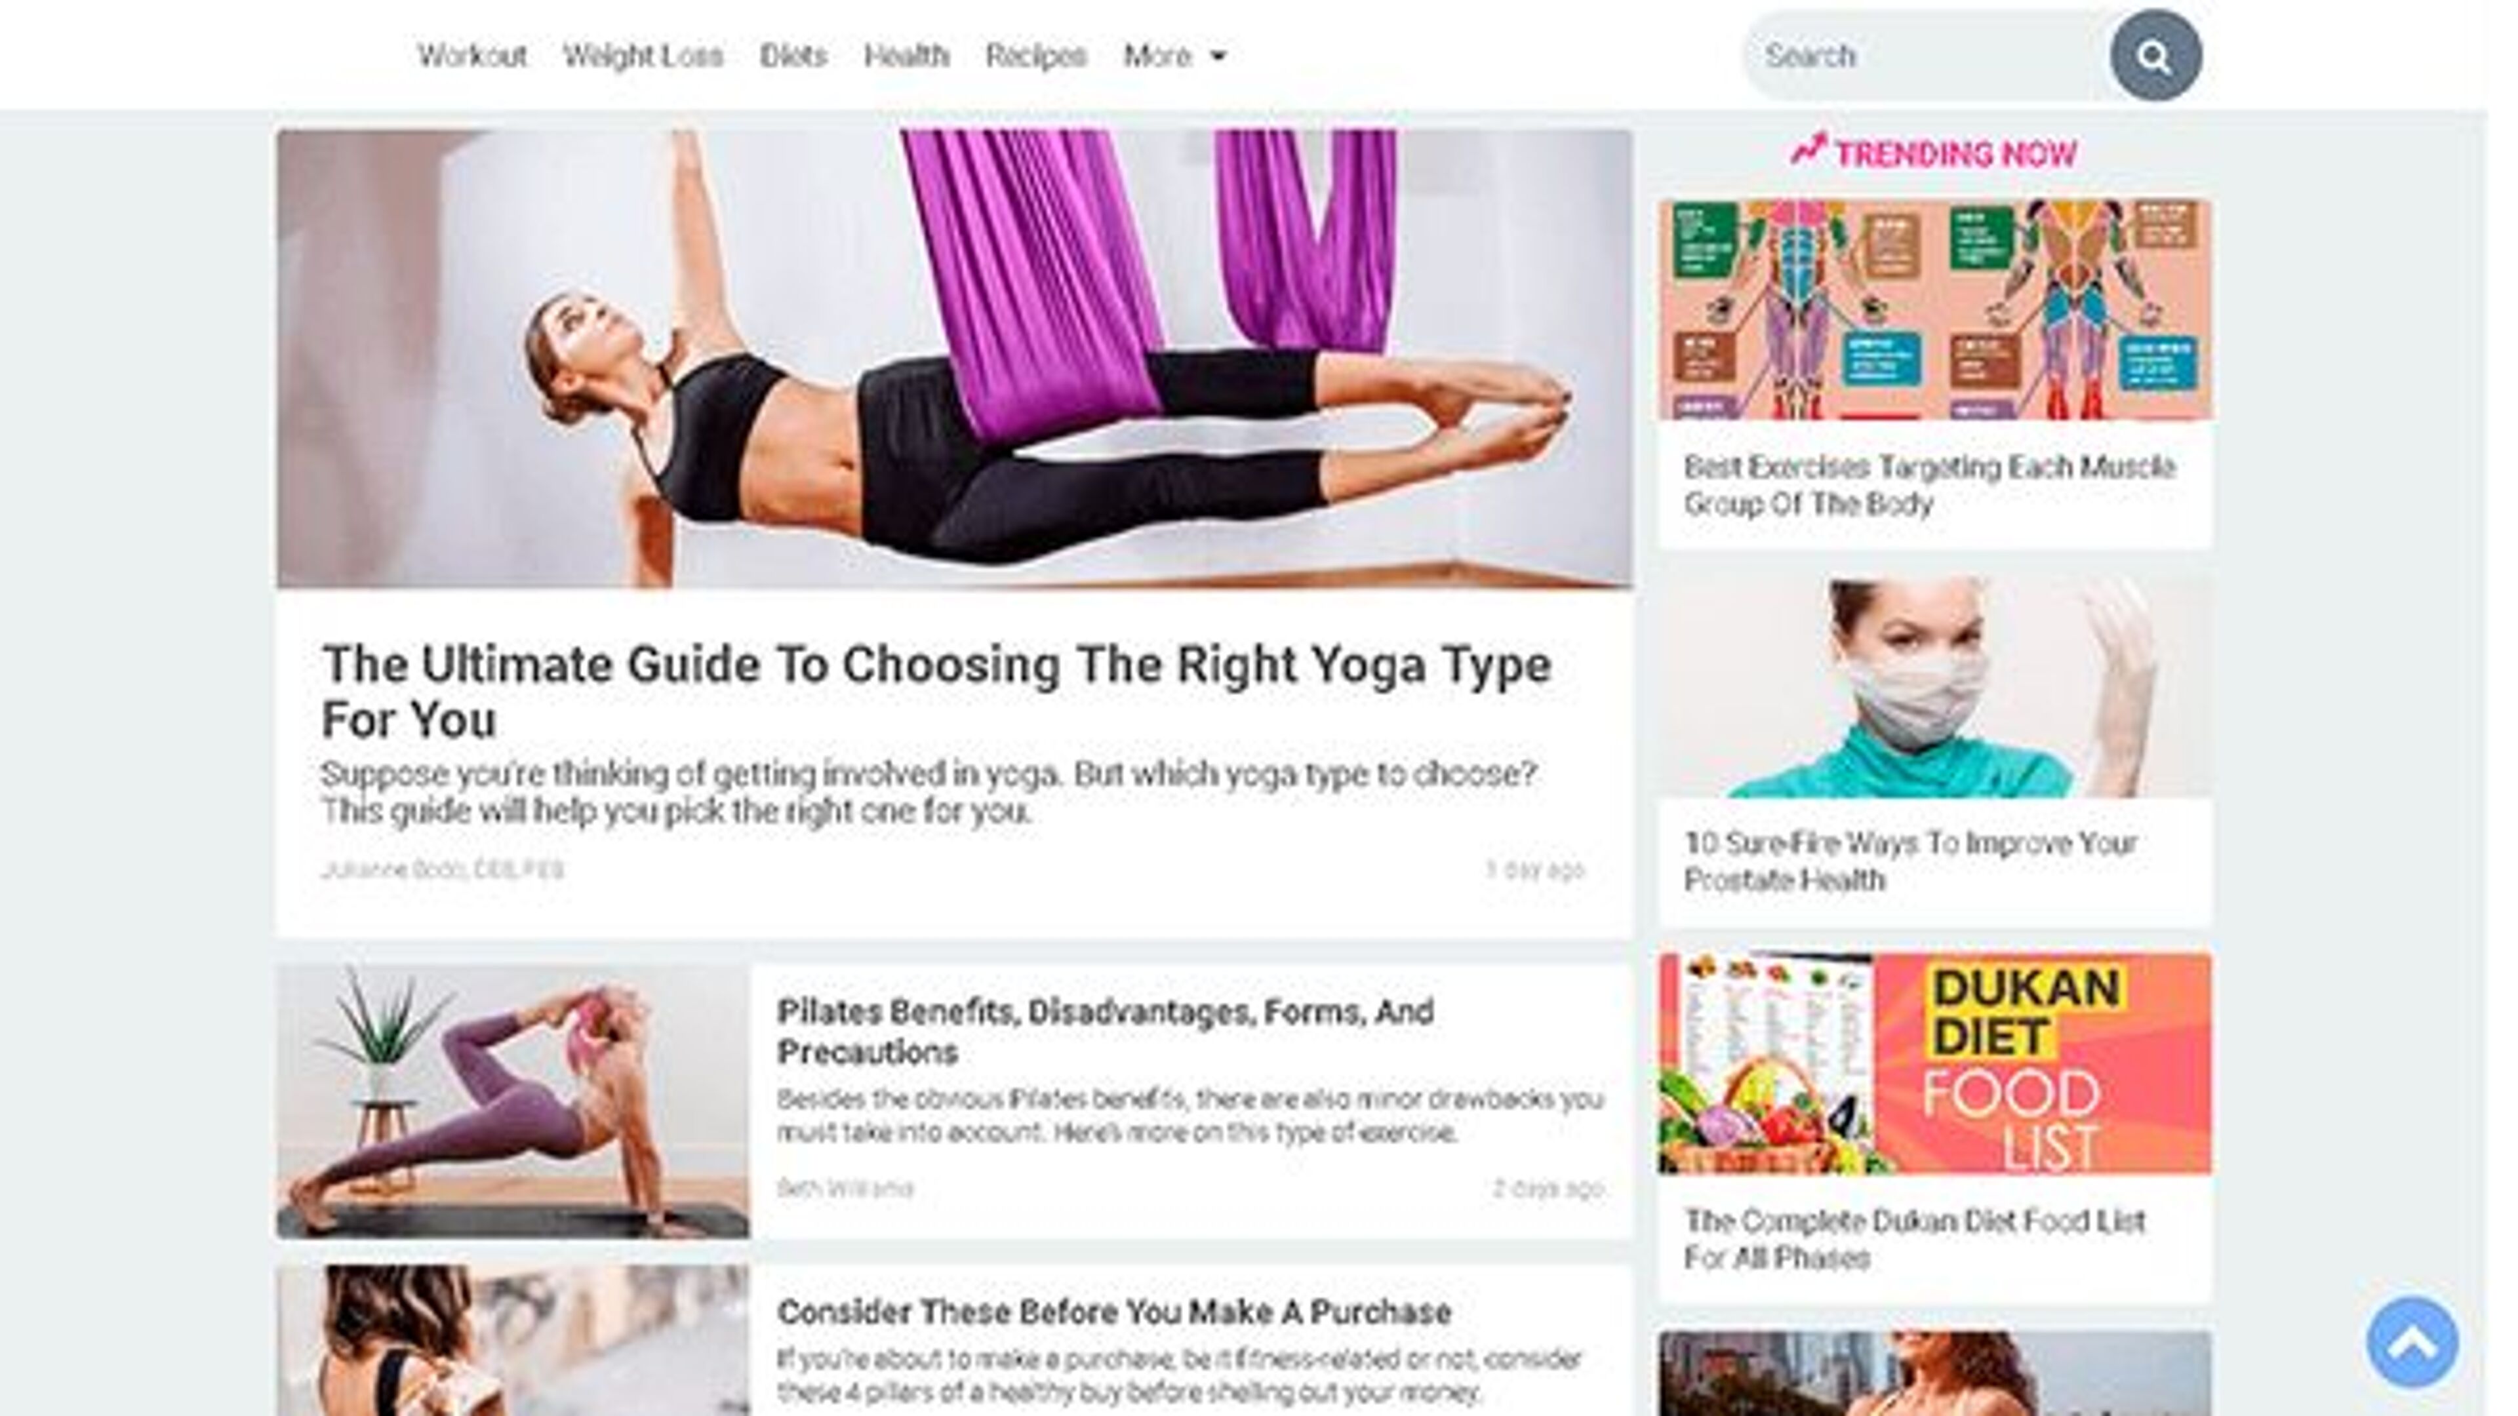Click the Dukan Diet Food List image

tap(1934, 1063)
